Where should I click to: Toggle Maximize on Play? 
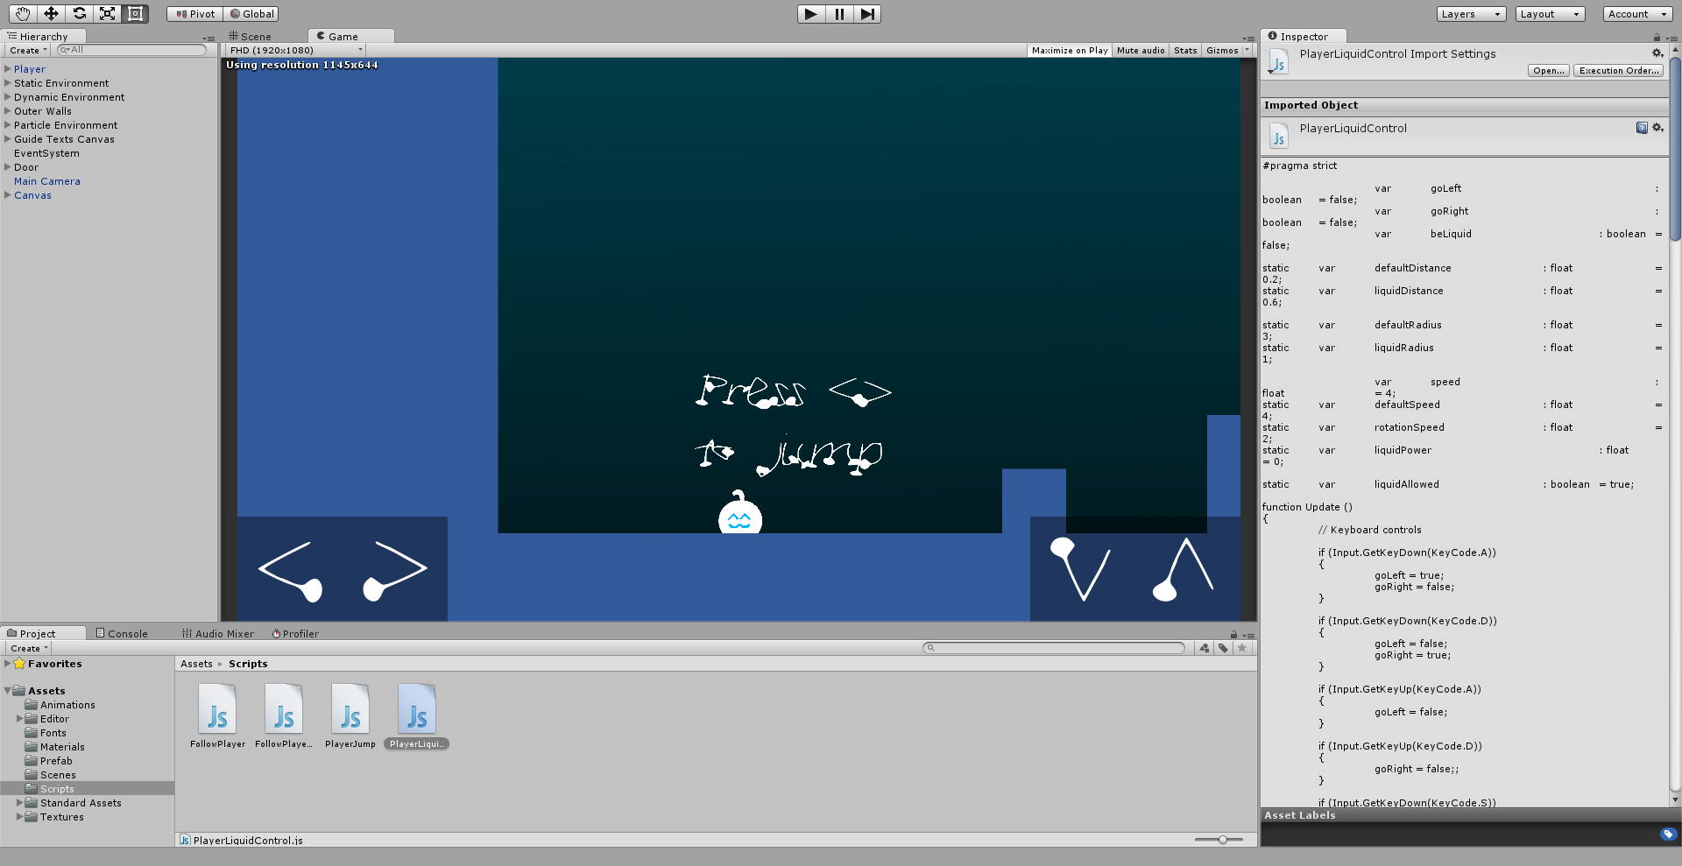[x=1070, y=51]
